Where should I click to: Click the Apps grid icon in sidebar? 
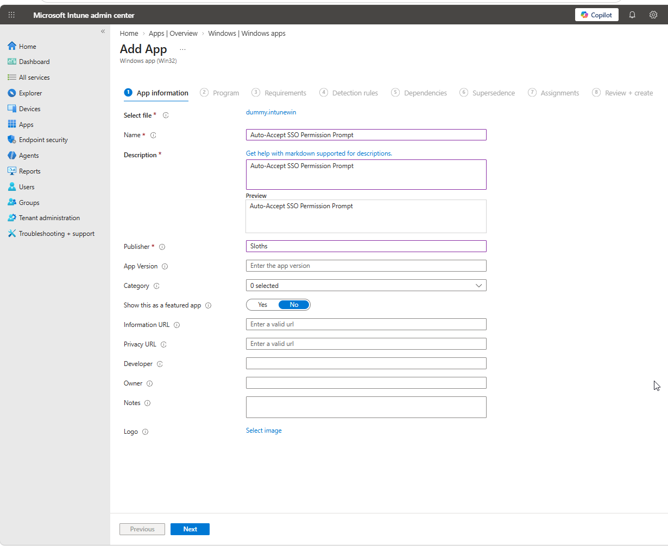pos(12,125)
